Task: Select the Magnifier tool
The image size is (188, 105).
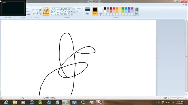Action: point(40,13)
